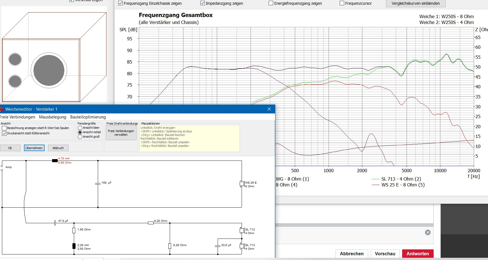
Task: Toggle Frequenzgang Einzelchassis zeigen checkbox
Action: 120,3
